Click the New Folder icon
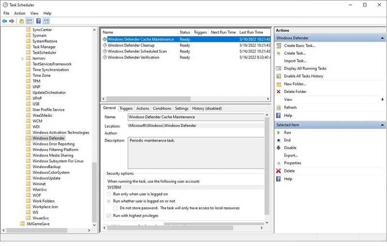 point(279,84)
